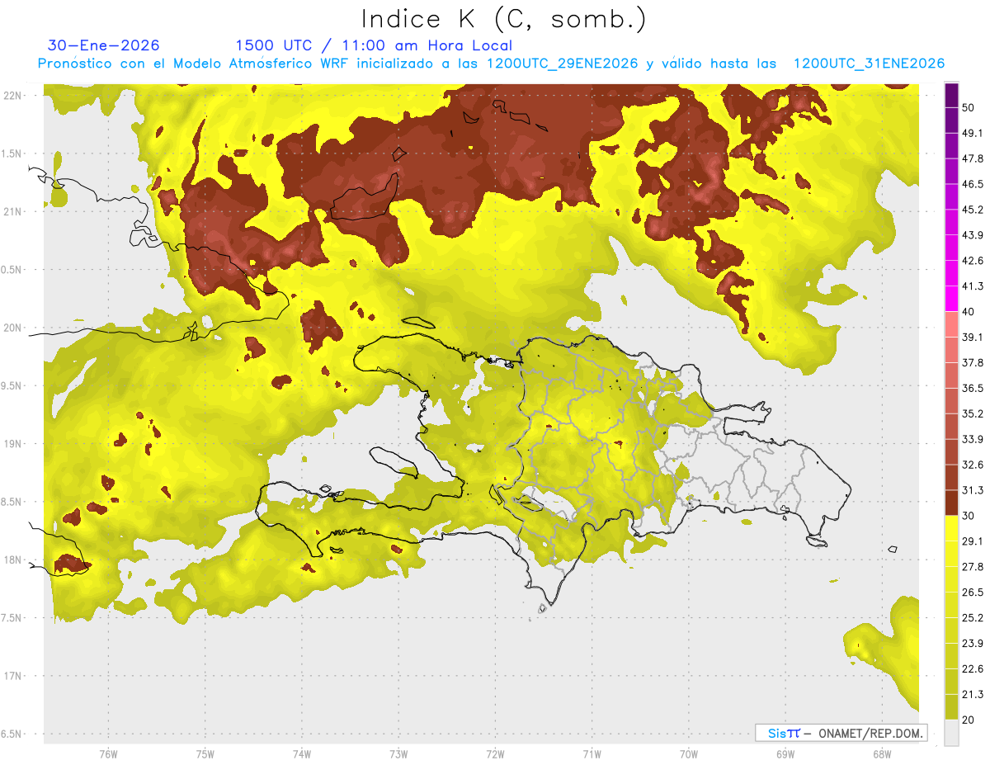This screenshot has height=765, width=990.
Task: Click the '70W' longitude label
Action: click(688, 753)
